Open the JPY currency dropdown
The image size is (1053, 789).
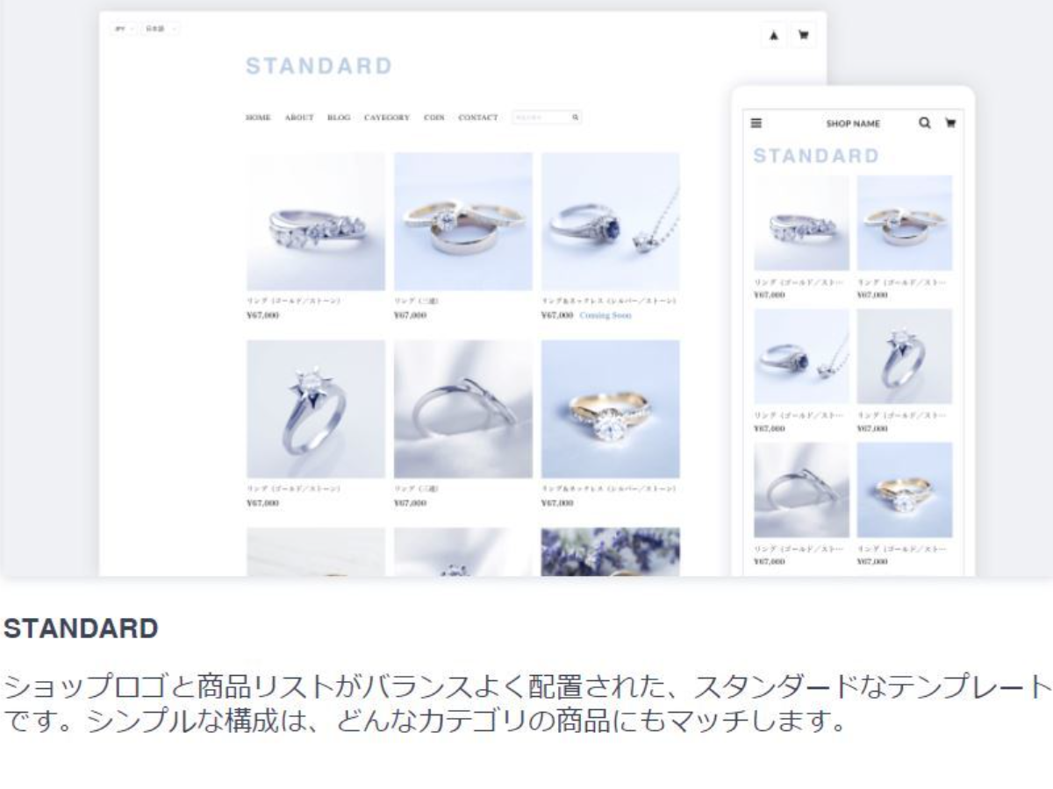(122, 29)
